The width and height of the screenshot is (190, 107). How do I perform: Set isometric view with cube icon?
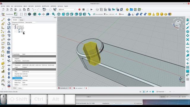[59, 14]
